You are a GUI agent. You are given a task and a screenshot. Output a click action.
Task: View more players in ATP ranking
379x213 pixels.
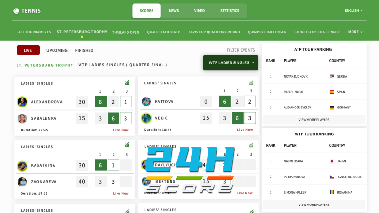pyautogui.click(x=314, y=120)
